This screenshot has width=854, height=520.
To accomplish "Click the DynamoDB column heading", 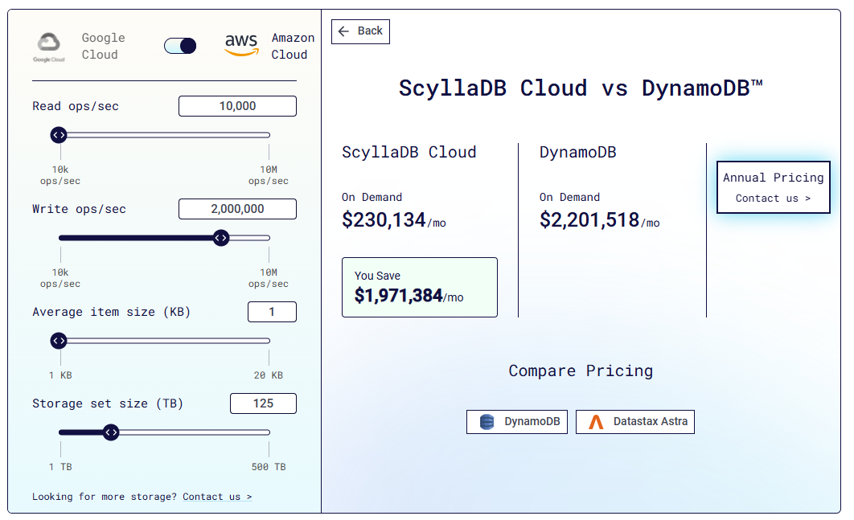I will point(578,153).
